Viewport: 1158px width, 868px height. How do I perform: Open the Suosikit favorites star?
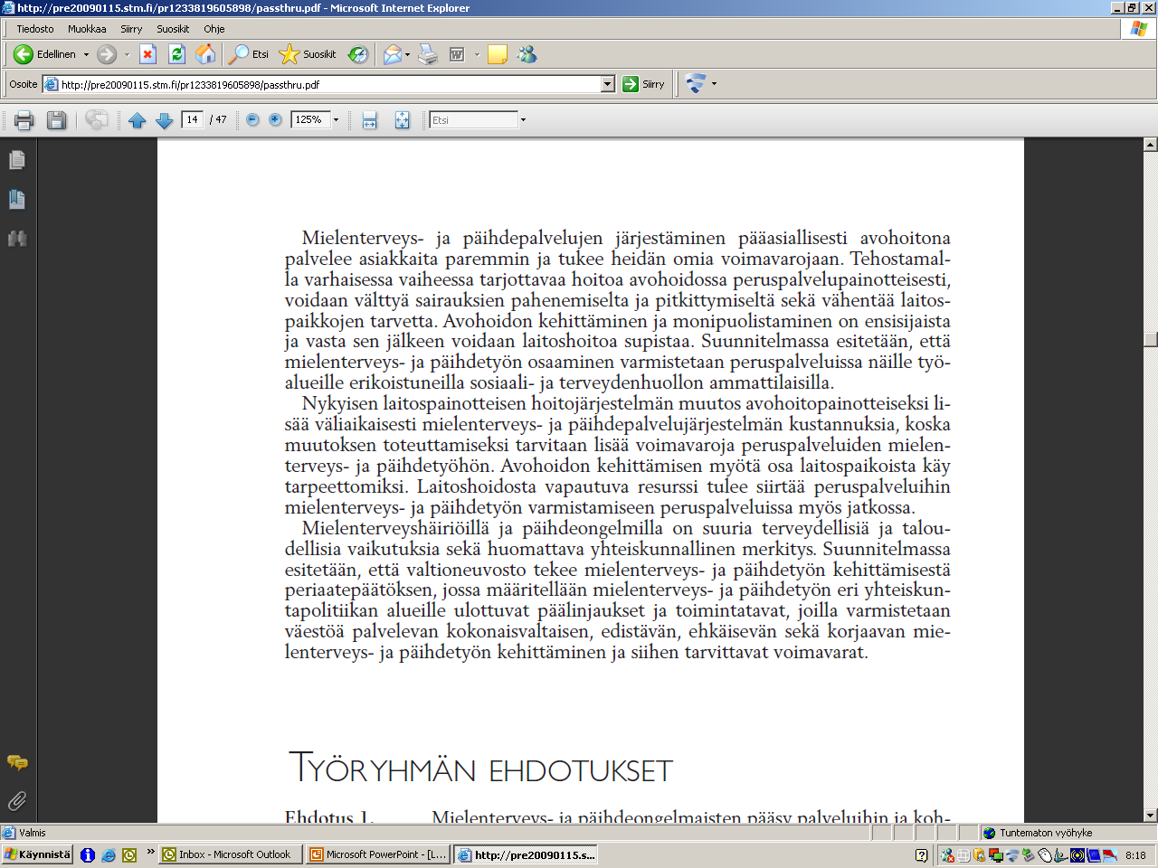[308, 54]
